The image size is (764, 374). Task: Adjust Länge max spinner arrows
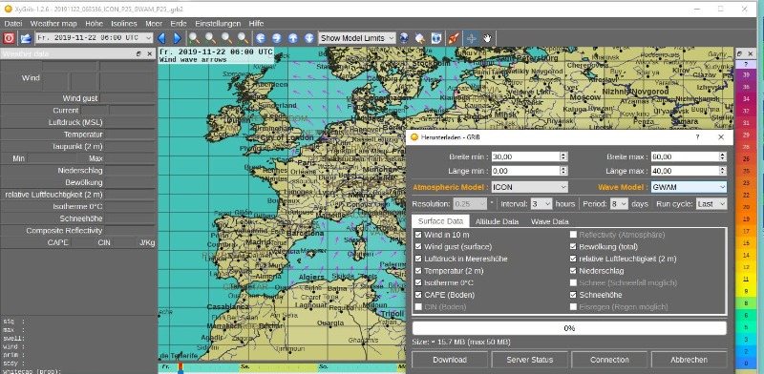(723, 171)
